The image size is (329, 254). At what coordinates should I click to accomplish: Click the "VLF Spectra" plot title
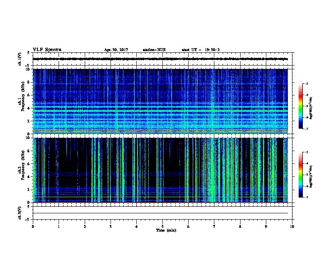47,50
